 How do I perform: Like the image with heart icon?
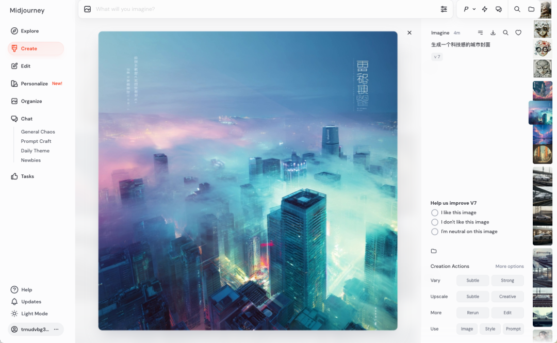pos(518,32)
